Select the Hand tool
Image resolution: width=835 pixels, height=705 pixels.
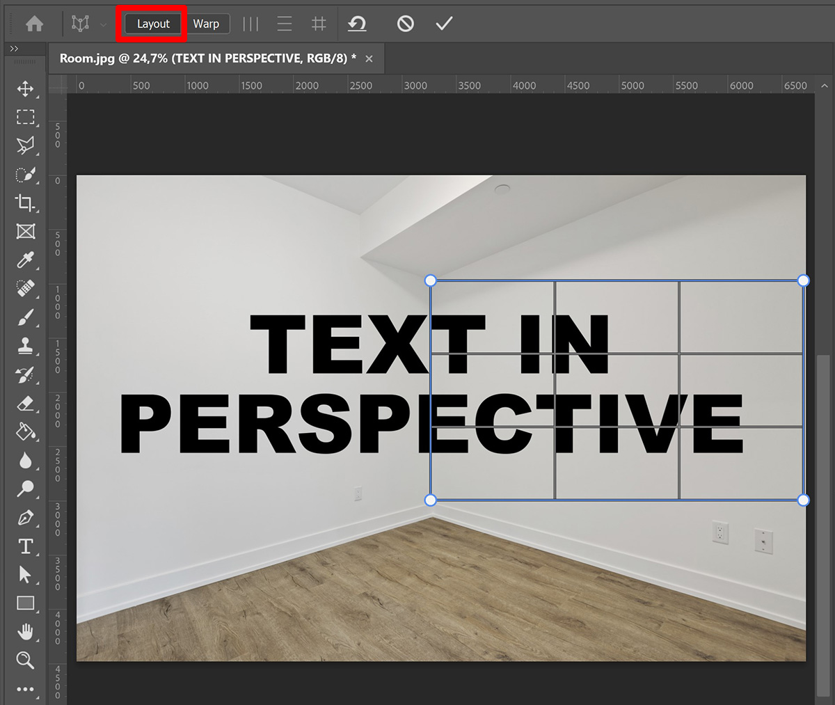click(25, 632)
